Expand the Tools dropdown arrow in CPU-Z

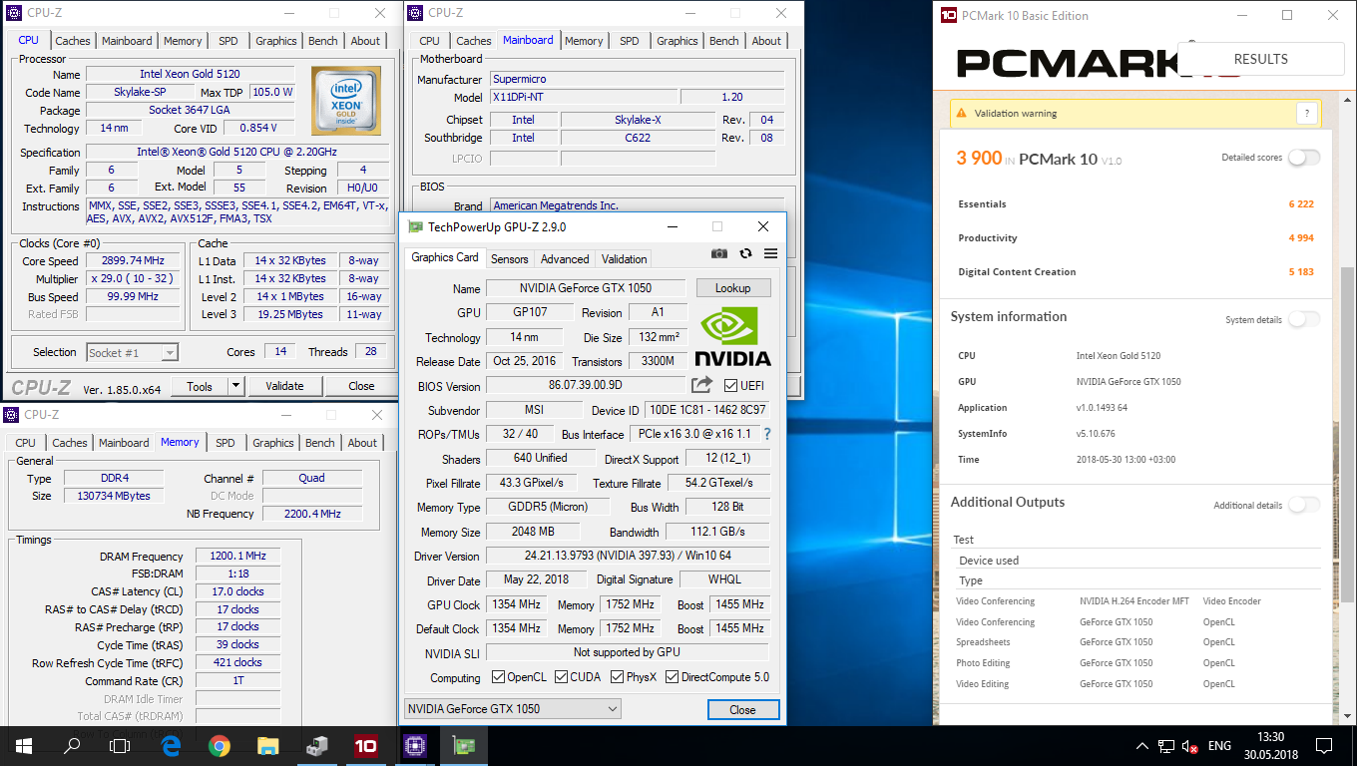[236, 386]
